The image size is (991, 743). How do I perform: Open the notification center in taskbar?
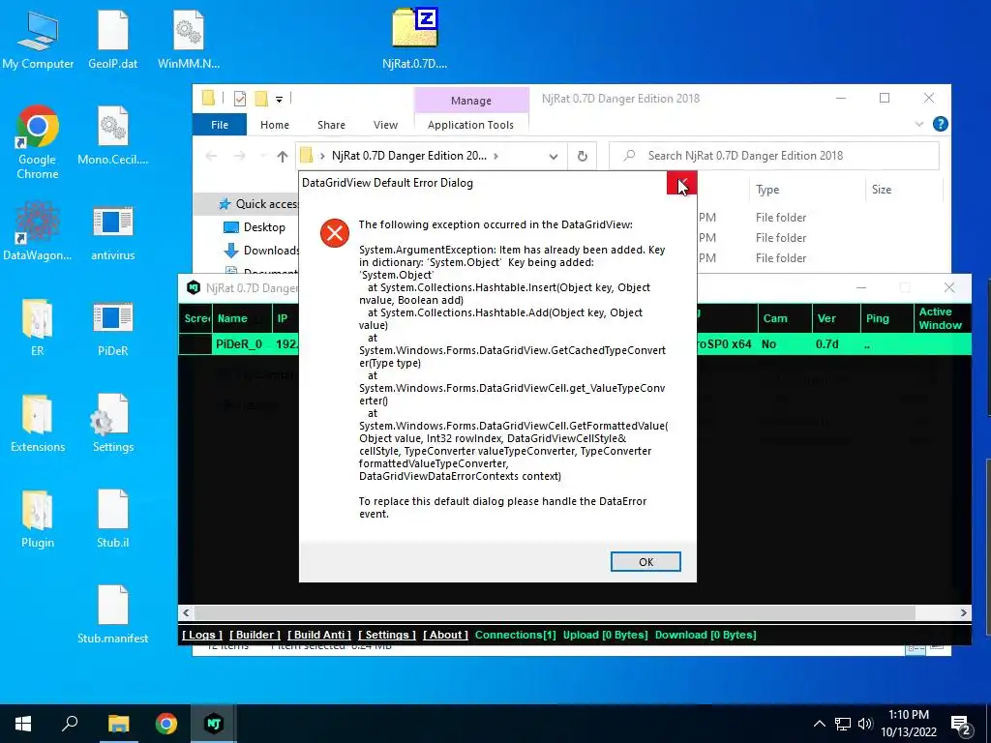point(961,725)
